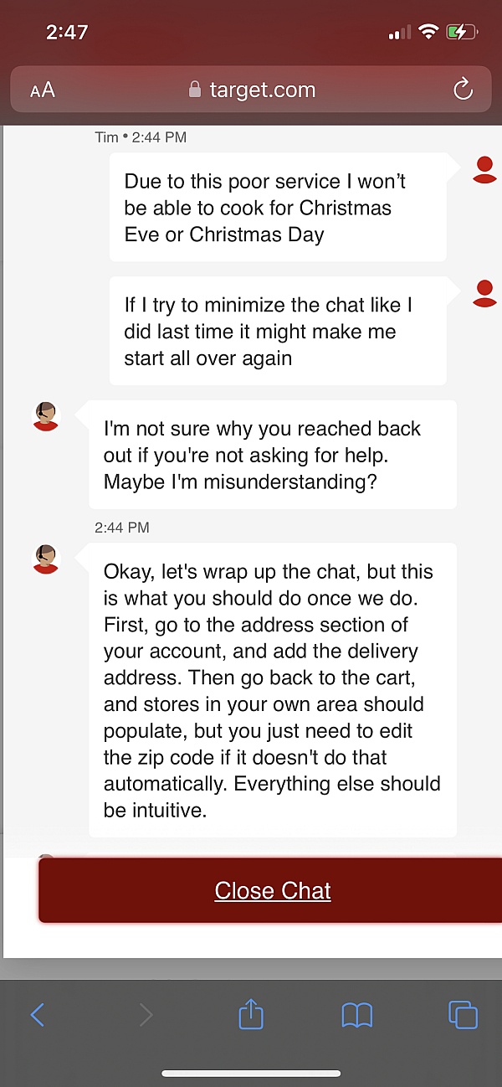
Task: Open the Bookmarks book icon
Action: point(357,1016)
